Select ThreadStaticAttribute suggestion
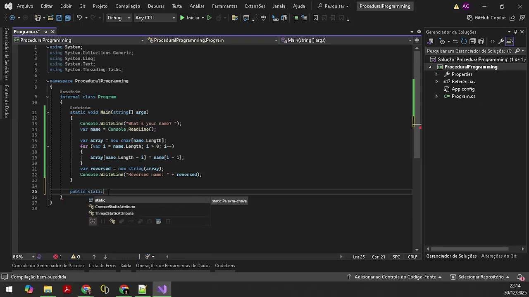 (149, 214)
